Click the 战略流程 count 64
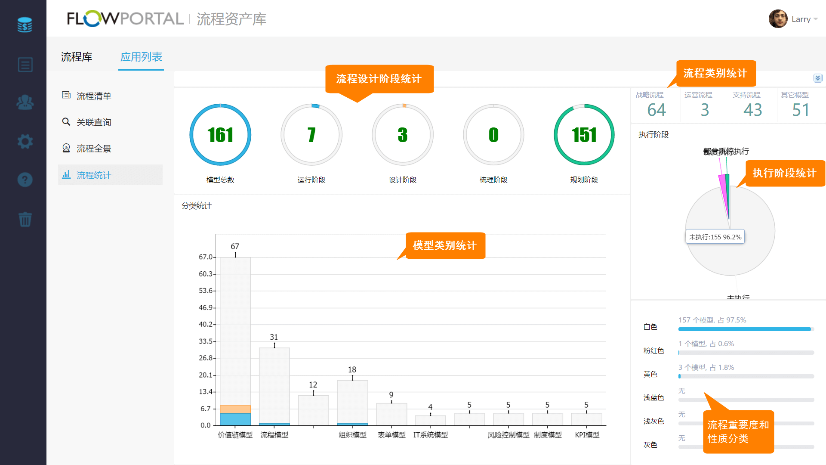The width and height of the screenshot is (826, 465). 656,110
